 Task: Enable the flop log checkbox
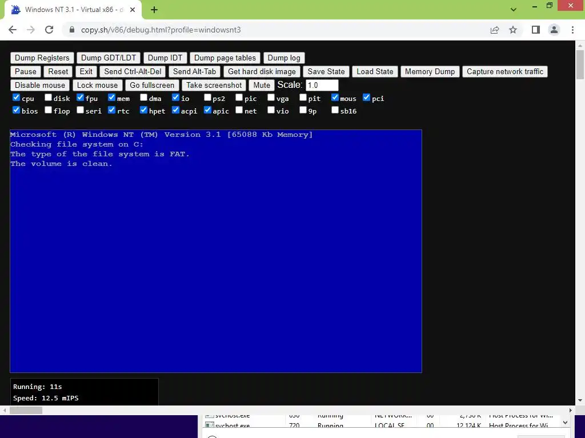48,110
